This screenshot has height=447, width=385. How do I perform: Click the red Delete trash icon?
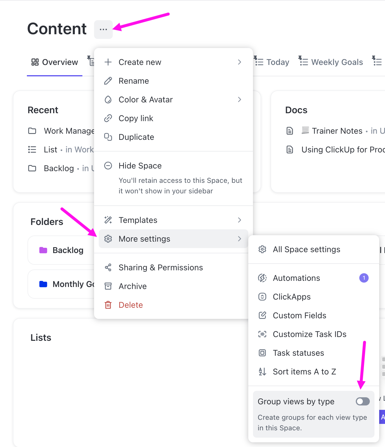click(x=108, y=305)
